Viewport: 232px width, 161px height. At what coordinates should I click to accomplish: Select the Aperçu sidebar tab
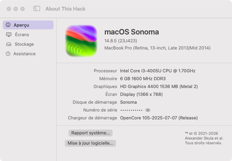tap(28, 25)
